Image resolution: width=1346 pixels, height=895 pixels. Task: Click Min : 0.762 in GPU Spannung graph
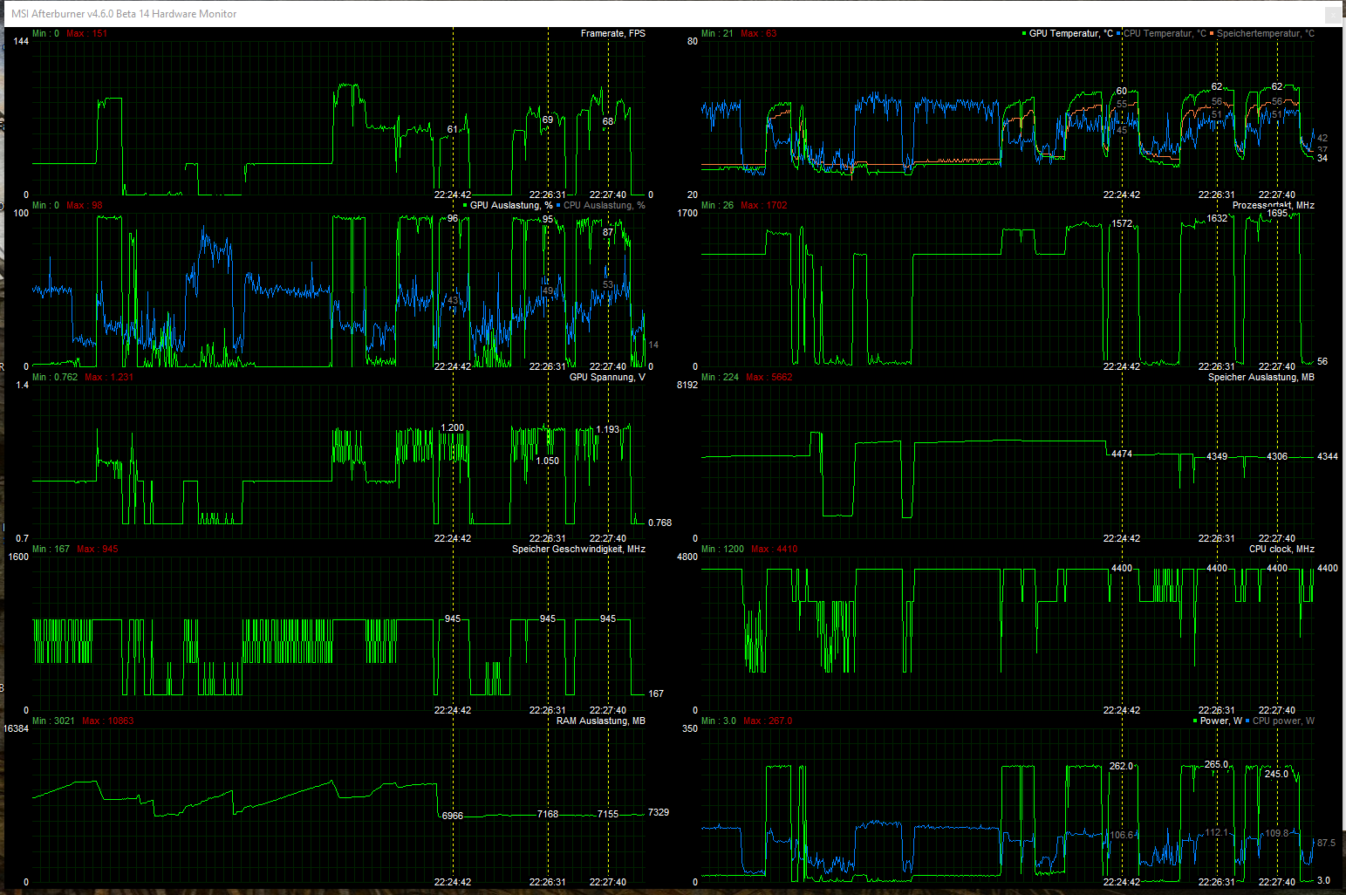click(x=55, y=378)
